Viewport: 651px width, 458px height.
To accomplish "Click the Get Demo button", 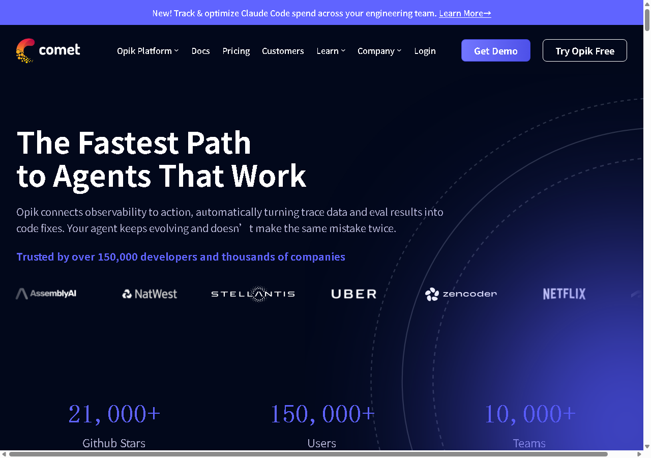I will tap(496, 50).
